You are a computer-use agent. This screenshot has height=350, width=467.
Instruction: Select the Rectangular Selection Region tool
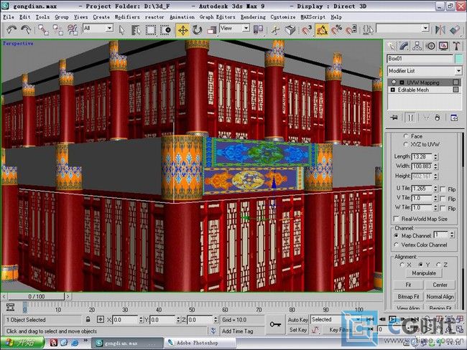150,29
